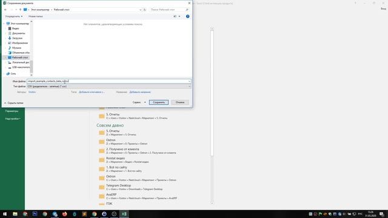The image size is (388, 218).
Task: Open help in the save dialog
Action: pyautogui.click(x=187, y=16)
